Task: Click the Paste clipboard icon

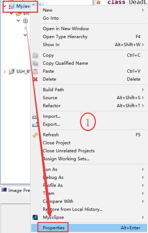Action: pyautogui.click(x=35, y=71)
